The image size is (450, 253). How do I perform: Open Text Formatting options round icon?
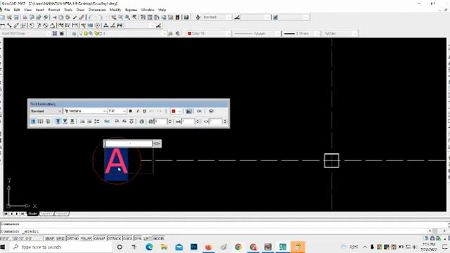[x=211, y=111]
